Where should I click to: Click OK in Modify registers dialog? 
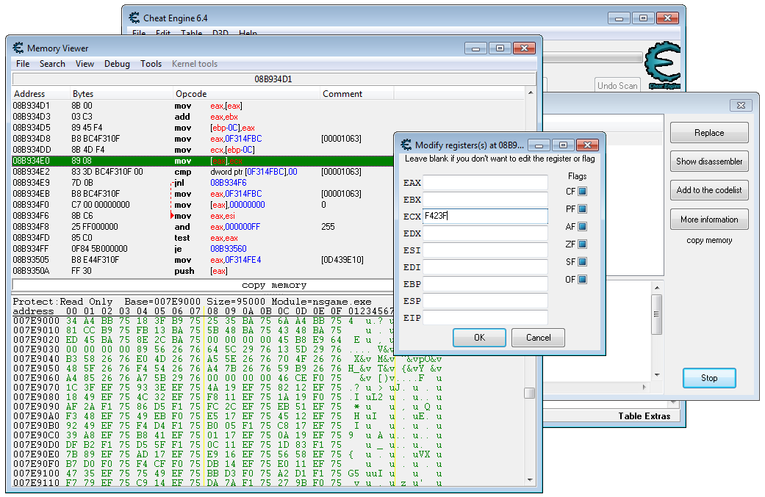pos(479,338)
